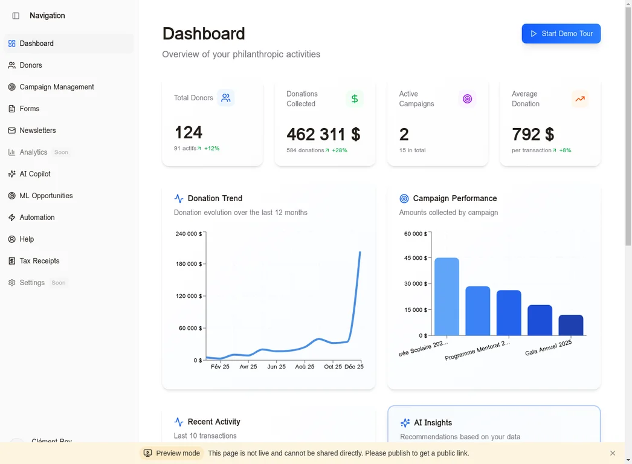Viewport: 632px width, 464px height.
Task: Click the 584 donations link on the stats card
Action: coord(308,150)
